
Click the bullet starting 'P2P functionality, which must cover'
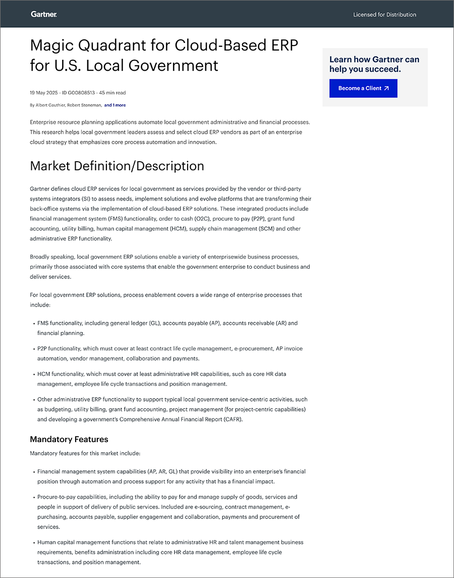(x=170, y=354)
